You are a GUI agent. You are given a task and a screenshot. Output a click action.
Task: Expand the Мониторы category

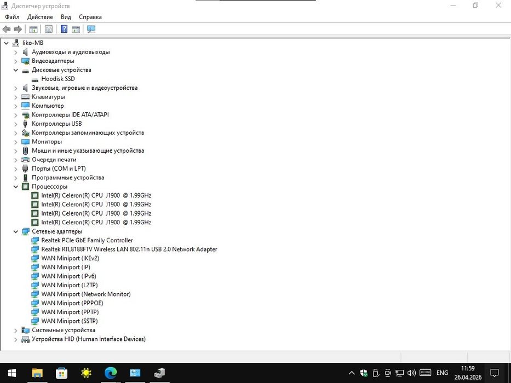pyautogui.click(x=16, y=142)
